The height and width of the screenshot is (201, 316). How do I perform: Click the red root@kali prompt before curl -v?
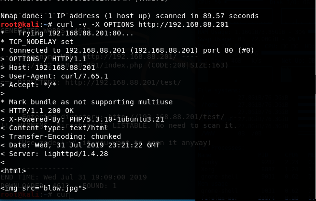20,24
